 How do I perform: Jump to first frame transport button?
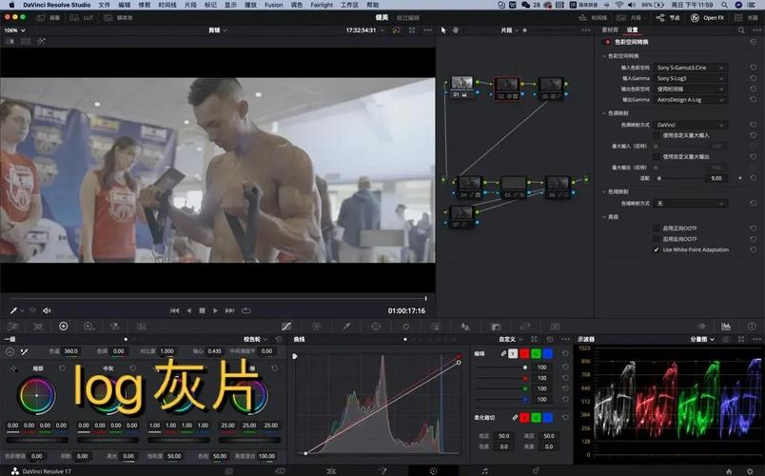click(174, 310)
